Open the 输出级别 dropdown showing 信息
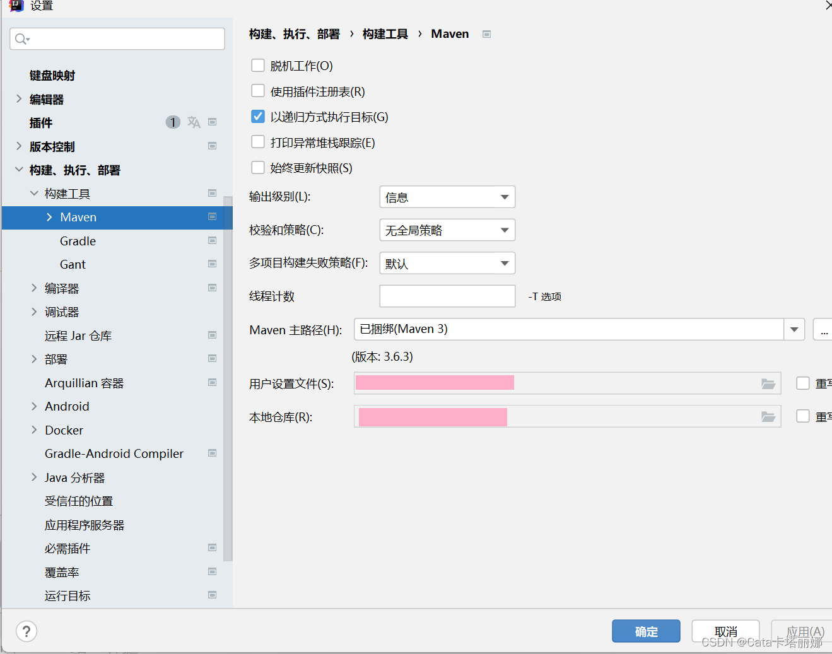Image resolution: width=832 pixels, height=654 pixels. 447,197
